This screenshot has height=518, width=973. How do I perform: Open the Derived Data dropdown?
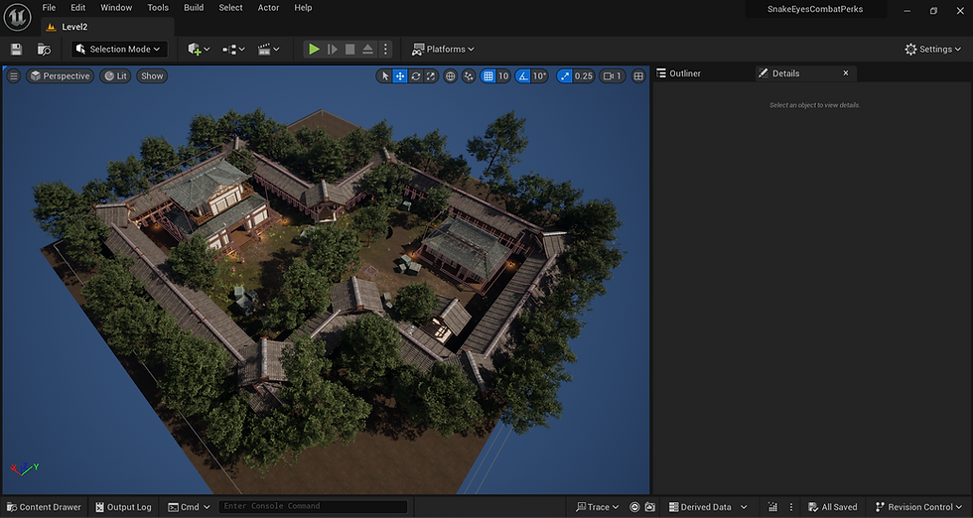point(707,507)
